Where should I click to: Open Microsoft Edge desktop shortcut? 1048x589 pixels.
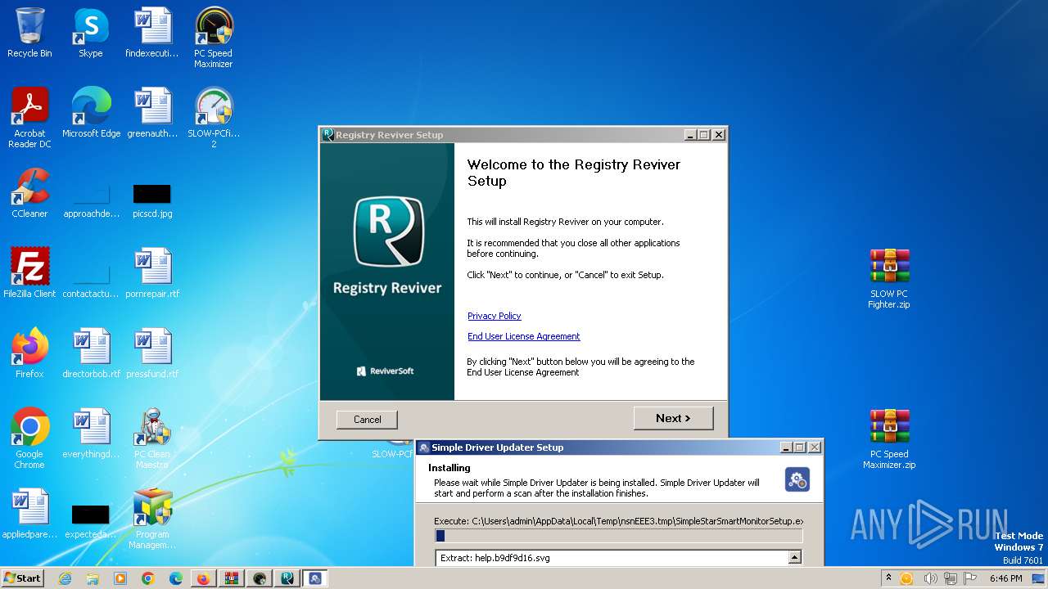tap(91, 114)
